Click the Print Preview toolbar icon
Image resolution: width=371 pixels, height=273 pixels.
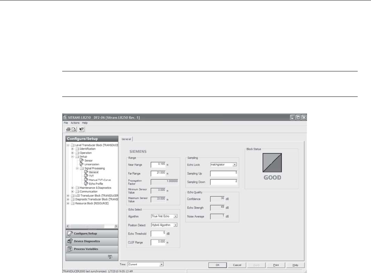74,129
